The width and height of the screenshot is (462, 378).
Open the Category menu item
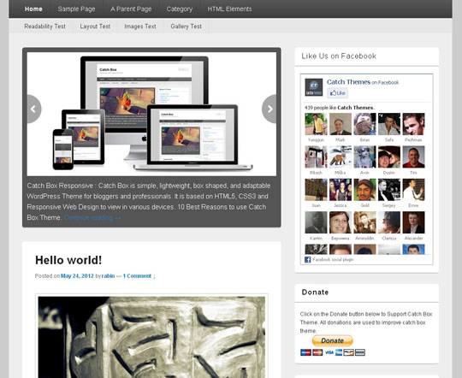tap(179, 9)
